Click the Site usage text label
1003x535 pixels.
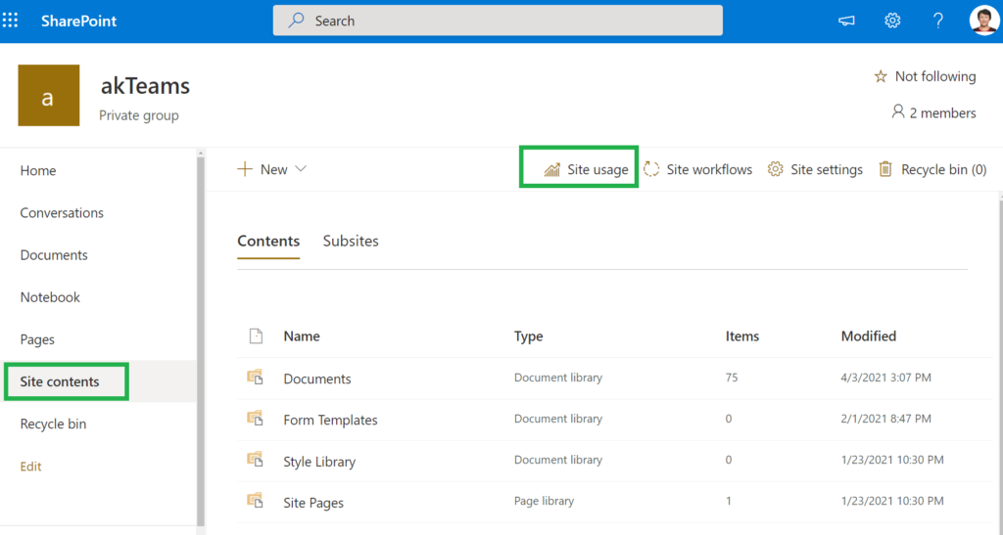point(598,169)
